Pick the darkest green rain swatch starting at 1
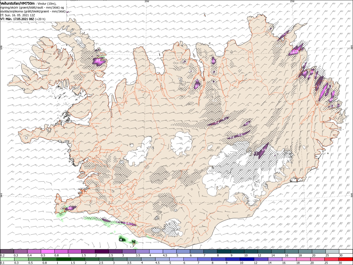353x265 pixels. coord(64,259)
